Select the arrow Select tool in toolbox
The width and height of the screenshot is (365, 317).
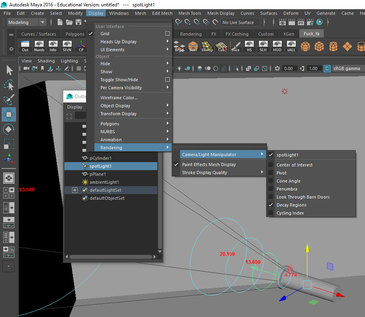pyautogui.click(x=9, y=70)
